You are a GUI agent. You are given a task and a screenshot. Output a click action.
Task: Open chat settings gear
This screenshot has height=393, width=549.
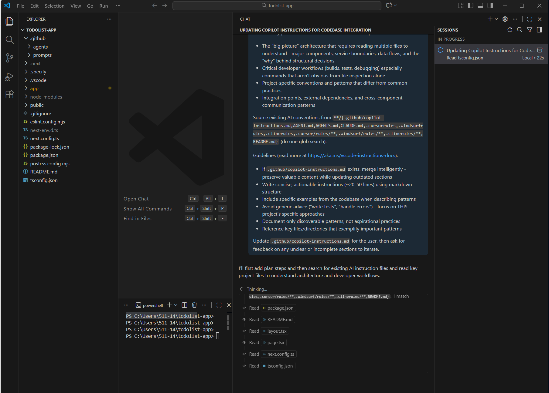[505, 19]
